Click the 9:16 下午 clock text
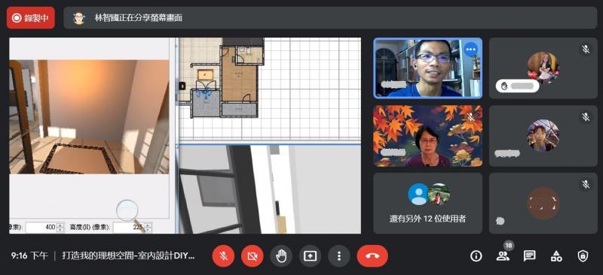 click(x=29, y=255)
